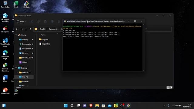Go forward in File Explorer
Image resolution: width=194 pixels, height=109 pixels.
[22, 29]
